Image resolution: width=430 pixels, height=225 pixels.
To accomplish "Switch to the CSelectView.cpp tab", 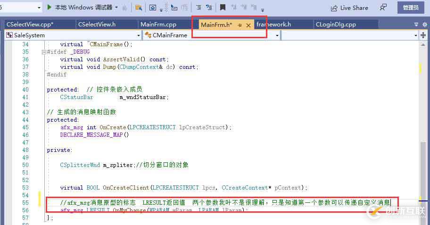I will (x=30, y=25).
